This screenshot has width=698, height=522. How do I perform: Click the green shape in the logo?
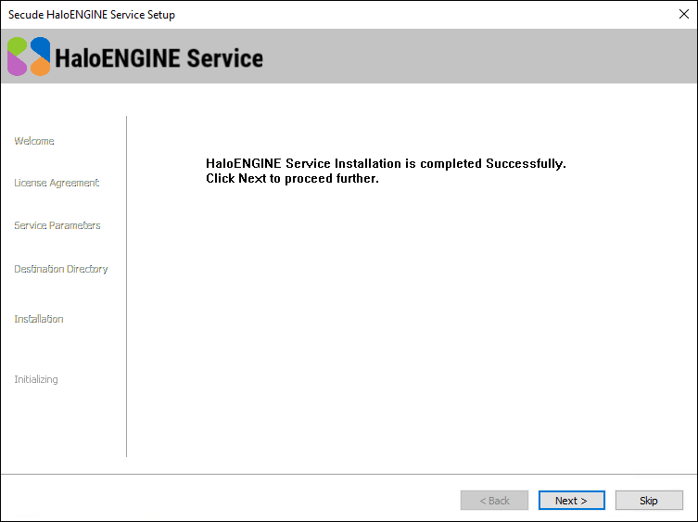click(18, 46)
